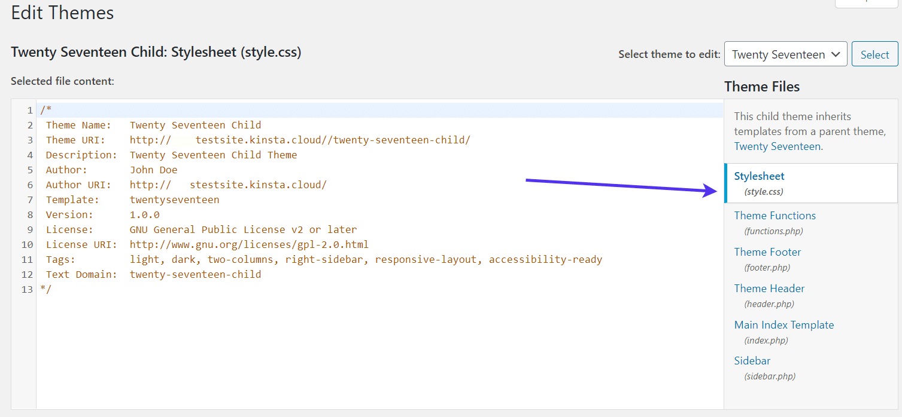This screenshot has width=902, height=417.
Task: Click line number 13 in the editor
Action: (27, 289)
